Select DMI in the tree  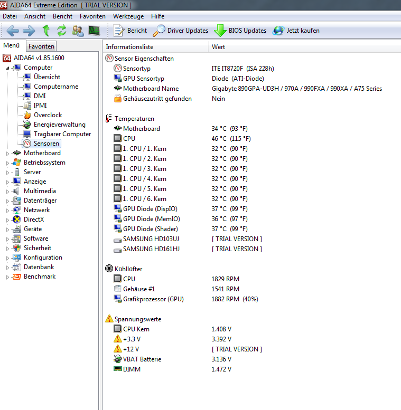pos(40,96)
